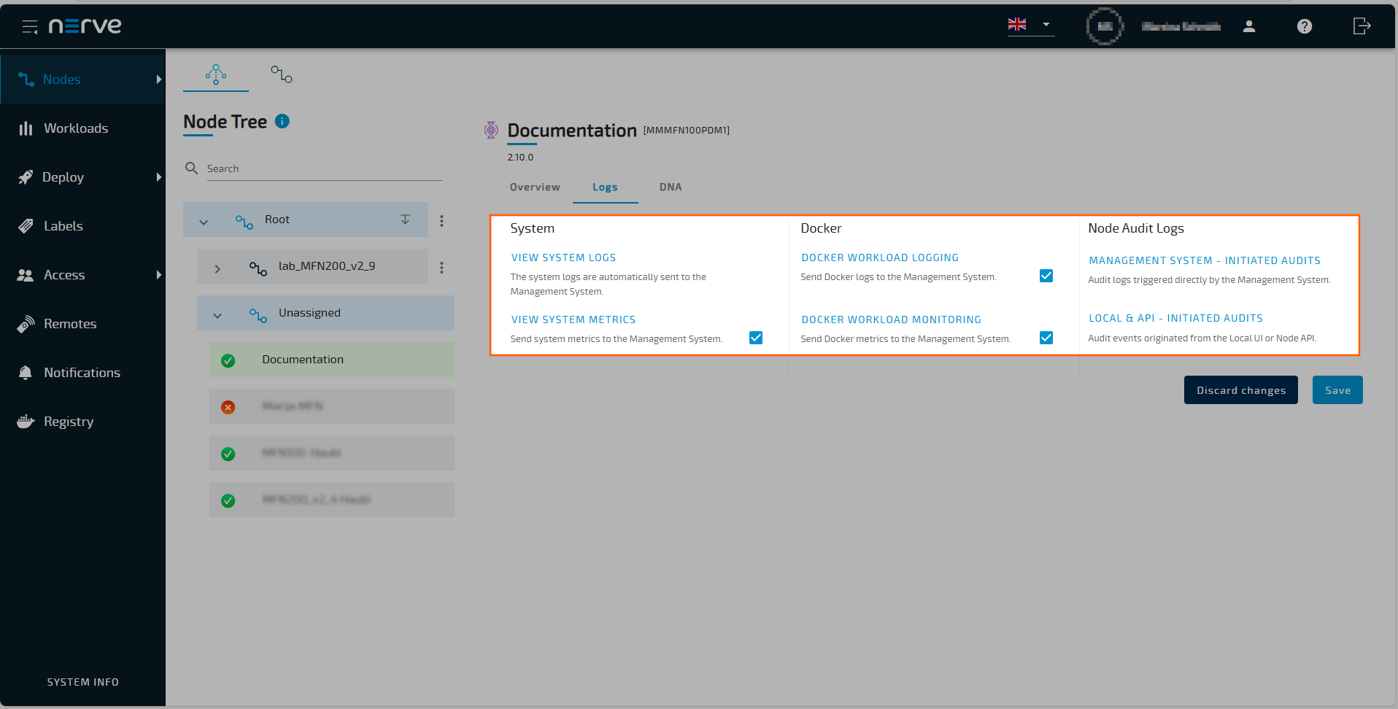1398x709 pixels.
Task: Select the Labels sidebar entry
Action: pyautogui.click(x=63, y=226)
